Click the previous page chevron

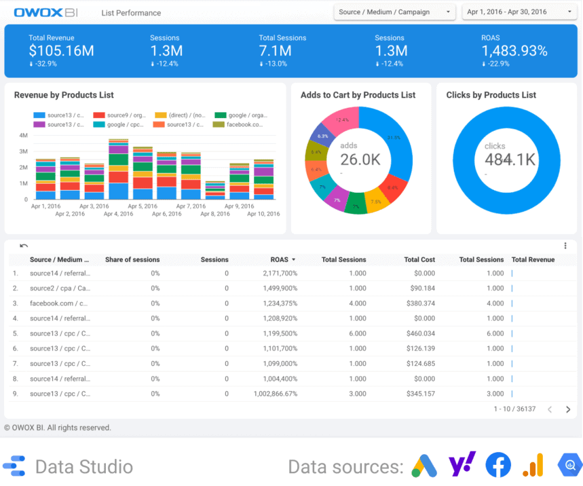(x=550, y=409)
